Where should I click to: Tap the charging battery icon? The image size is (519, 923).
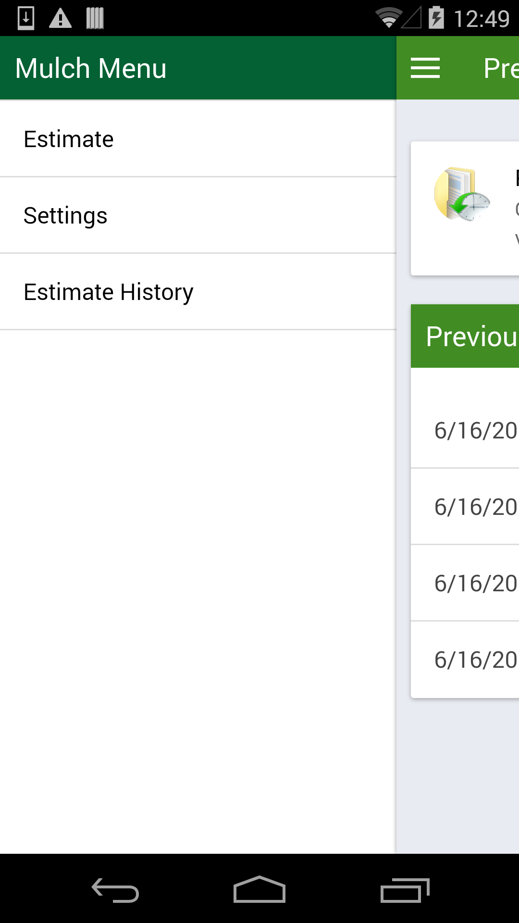(436, 18)
